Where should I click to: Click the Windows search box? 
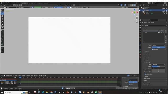point(16,92)
